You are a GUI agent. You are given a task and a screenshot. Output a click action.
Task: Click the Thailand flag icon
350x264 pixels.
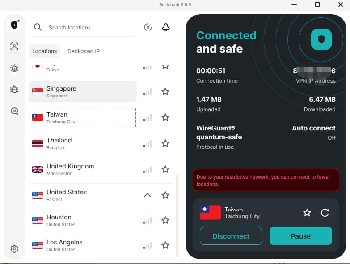(38, 143)
